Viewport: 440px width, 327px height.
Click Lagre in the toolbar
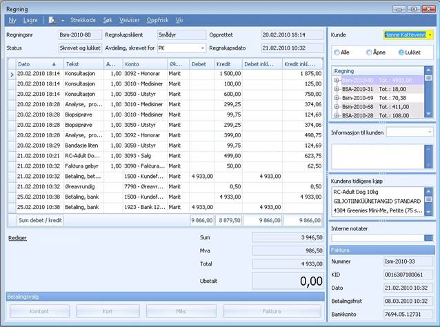click(30, 20)
